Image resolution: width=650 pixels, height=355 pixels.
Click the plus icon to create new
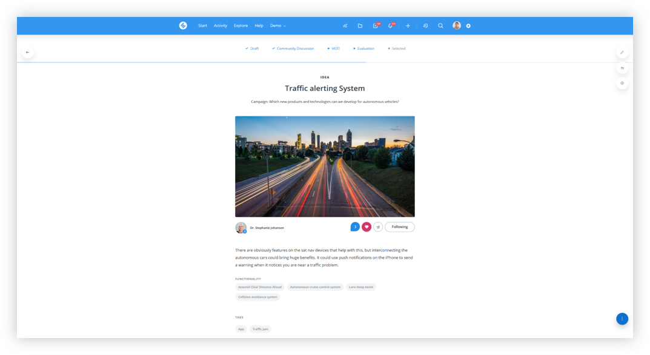(408, 26)
